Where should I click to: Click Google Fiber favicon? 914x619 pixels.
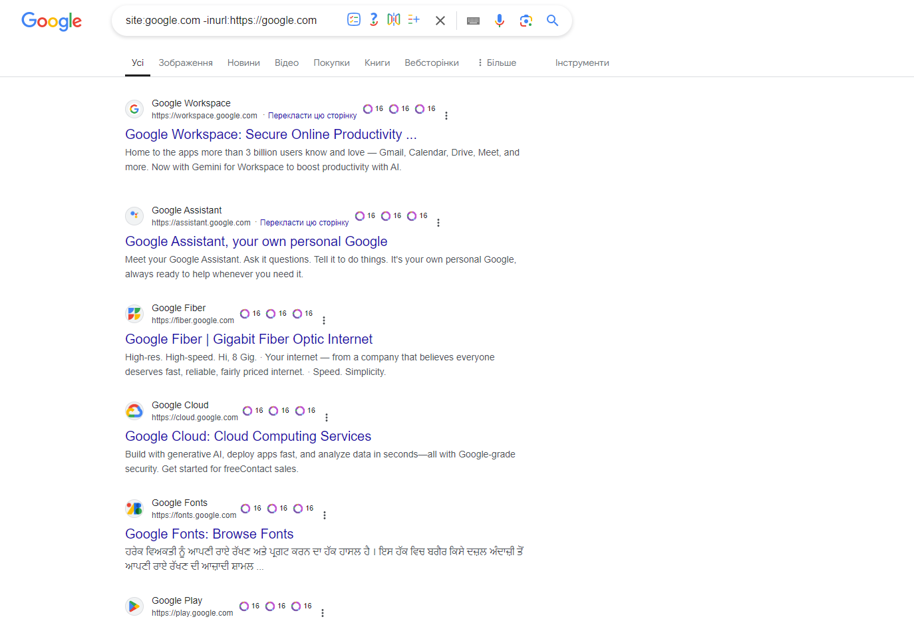[134, 314]
